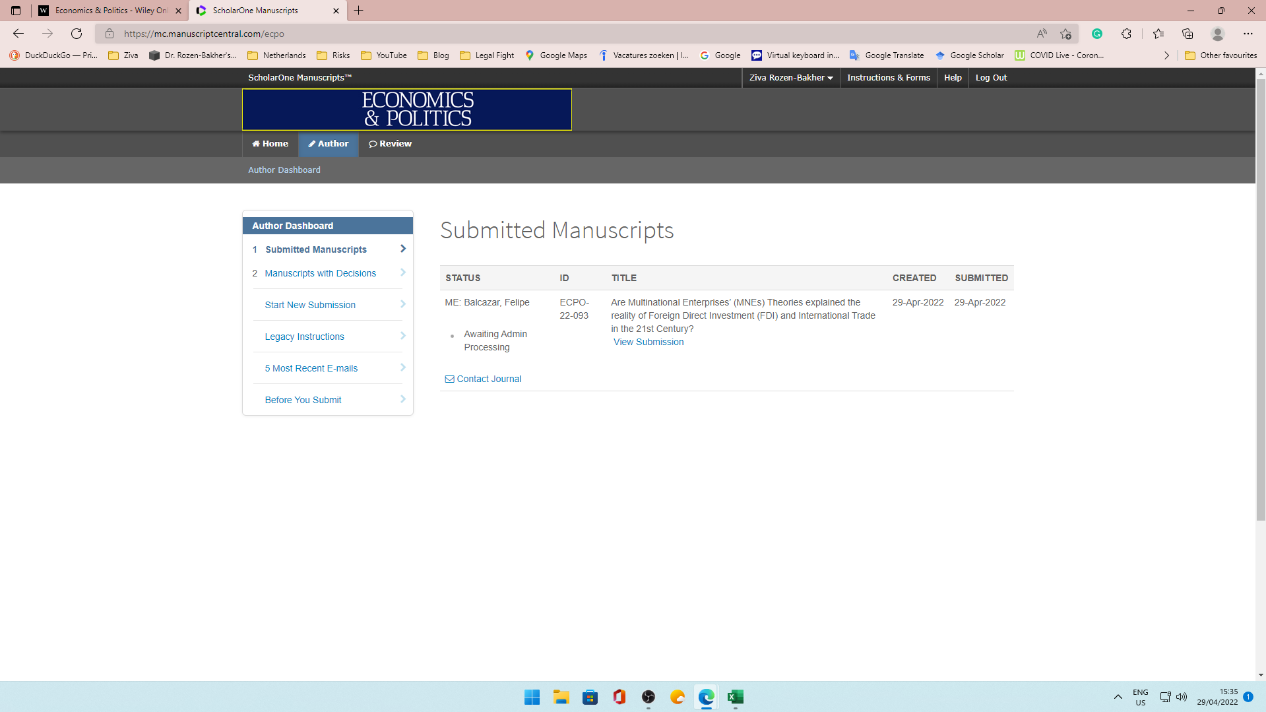Open the volume control in system tray
This screenshot has width=1266, height=712.
coord(1182,697)
